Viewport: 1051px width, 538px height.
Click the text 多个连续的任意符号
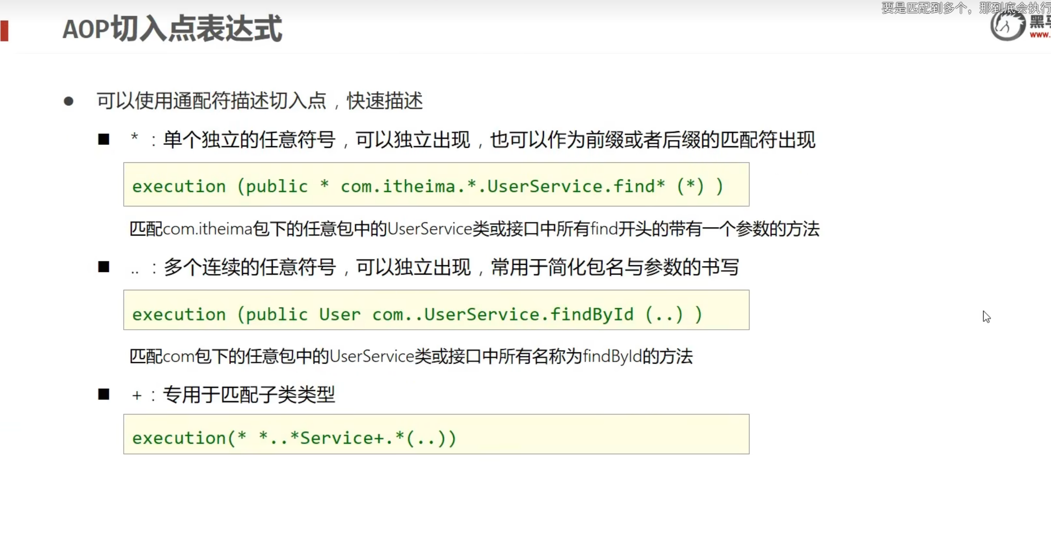click(x=250, y=267)
